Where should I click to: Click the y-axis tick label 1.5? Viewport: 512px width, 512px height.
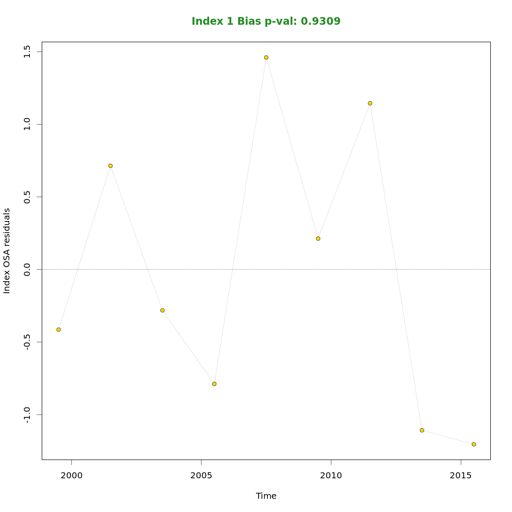(x=27, y=52)
